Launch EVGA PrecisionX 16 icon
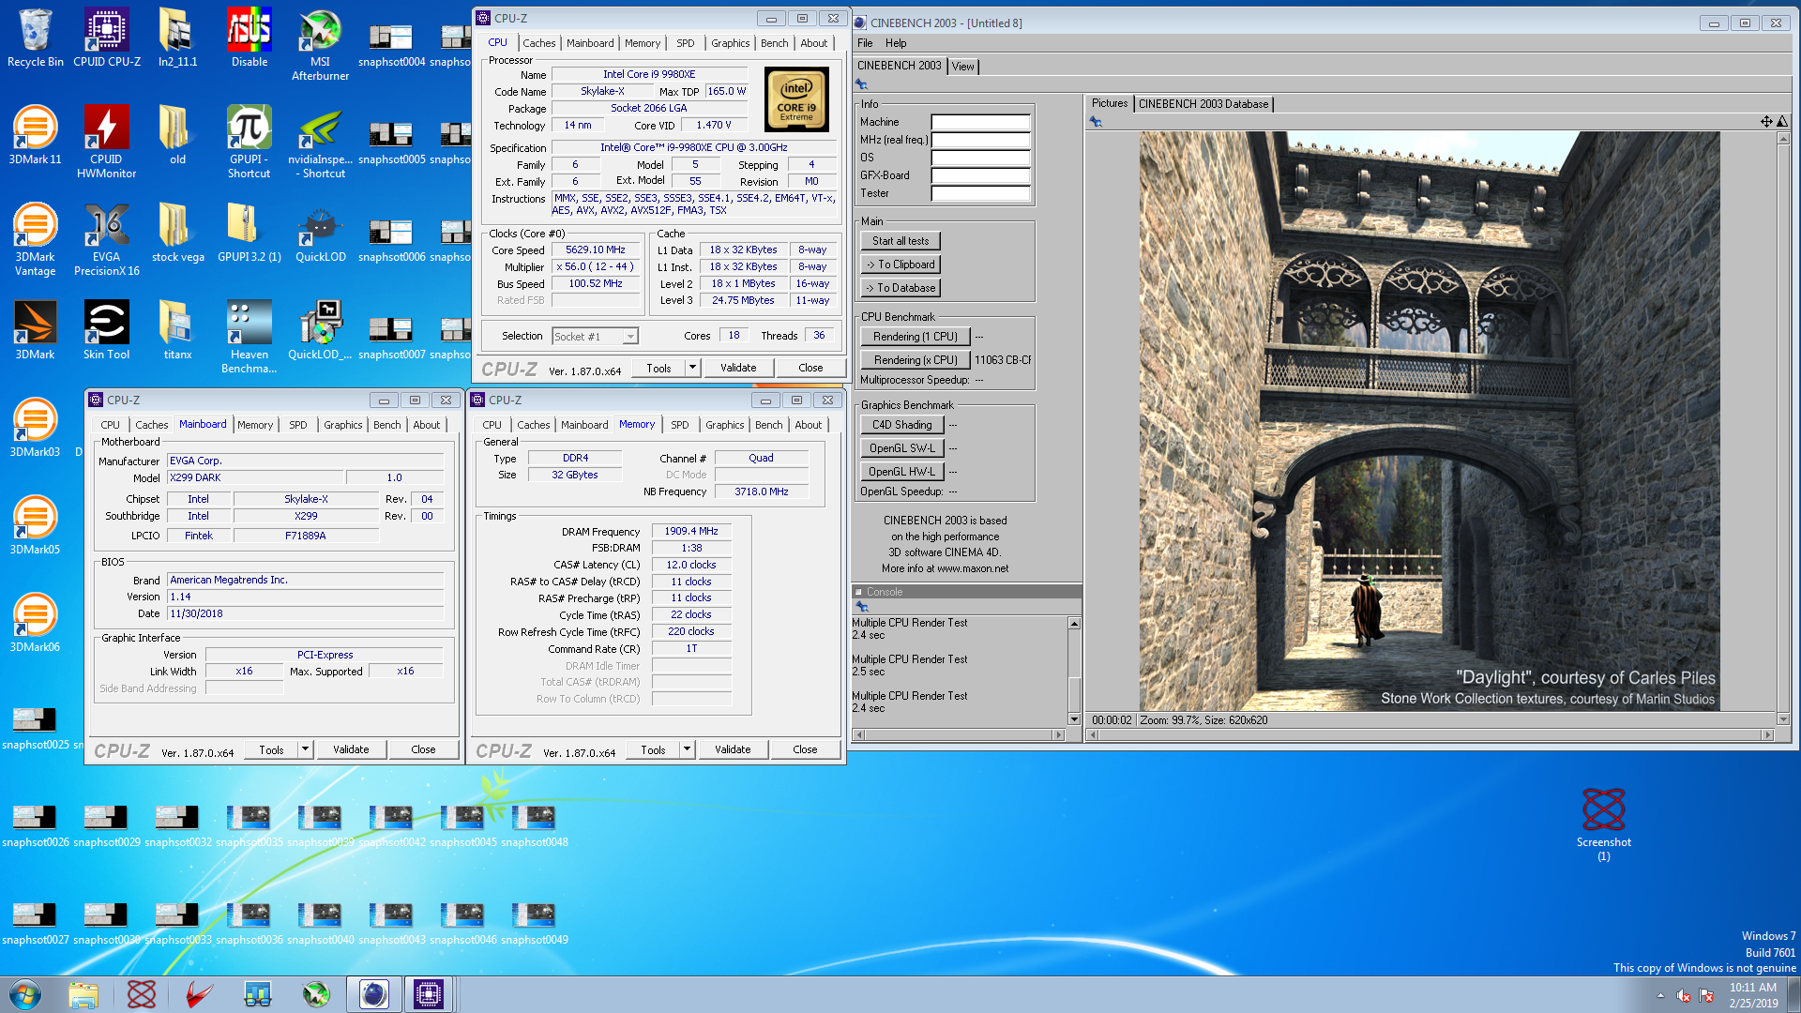This screenshot has width=1801, height=1013. 106,240
